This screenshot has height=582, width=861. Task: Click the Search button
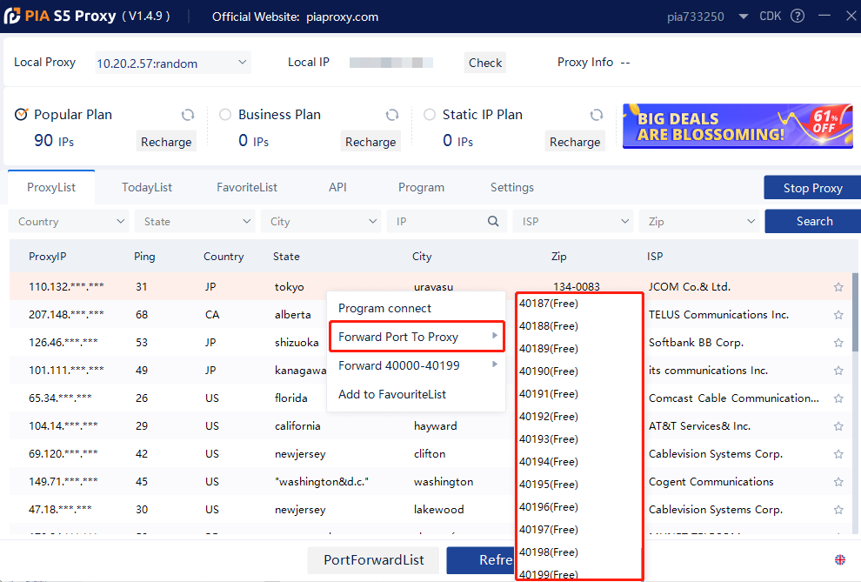tap(814, 221)
